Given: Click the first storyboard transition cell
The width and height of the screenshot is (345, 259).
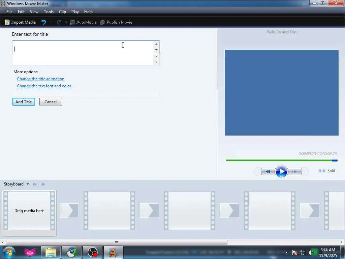Looking at the screenshot, I should [x=69, y=211].
